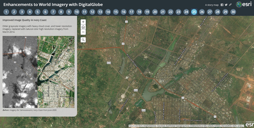Click the A6 road shield on the map
254x128 pixels.
[x=123, y=44]
